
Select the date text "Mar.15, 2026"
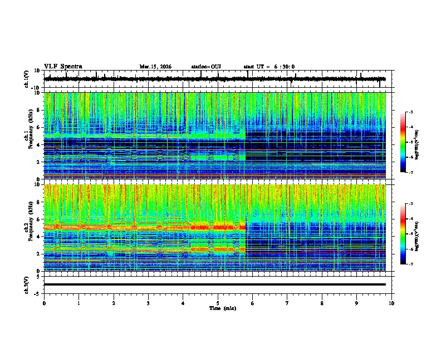(155, 67)
